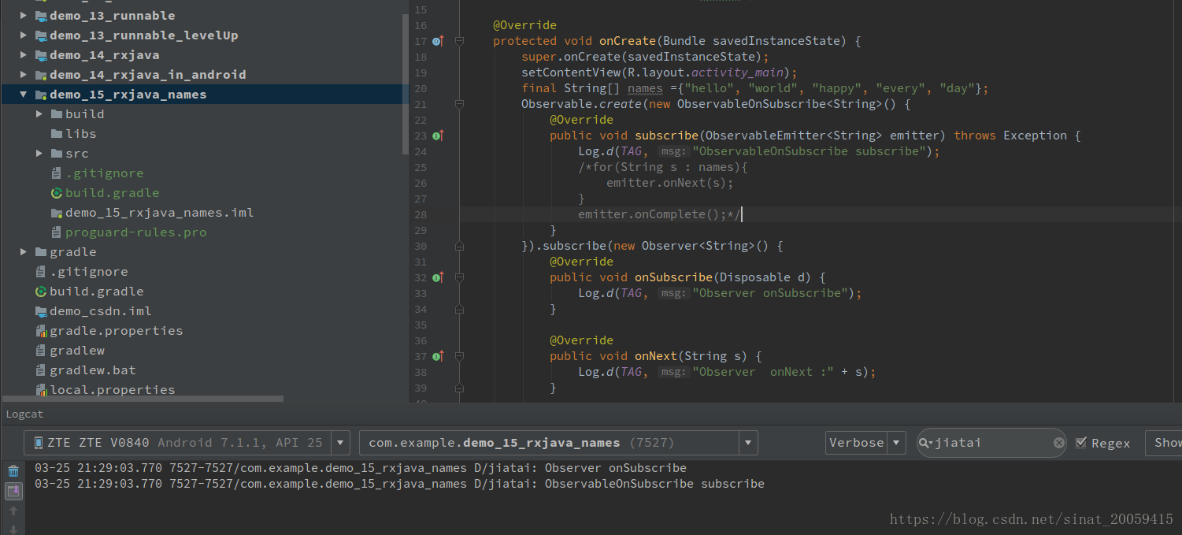Click the src folder icon
The width and height of the screenshot is (1182, 535).
57,154
